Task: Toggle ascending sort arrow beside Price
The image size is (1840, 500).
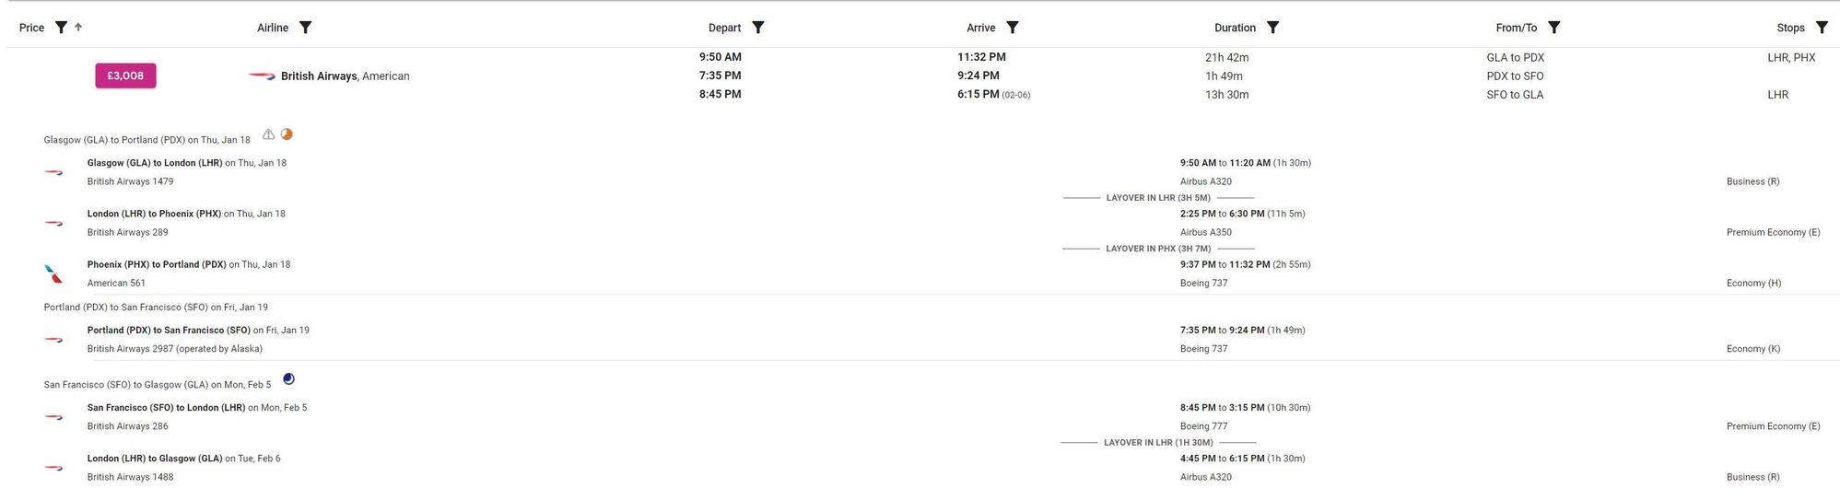Action: (x=78, y=28)
